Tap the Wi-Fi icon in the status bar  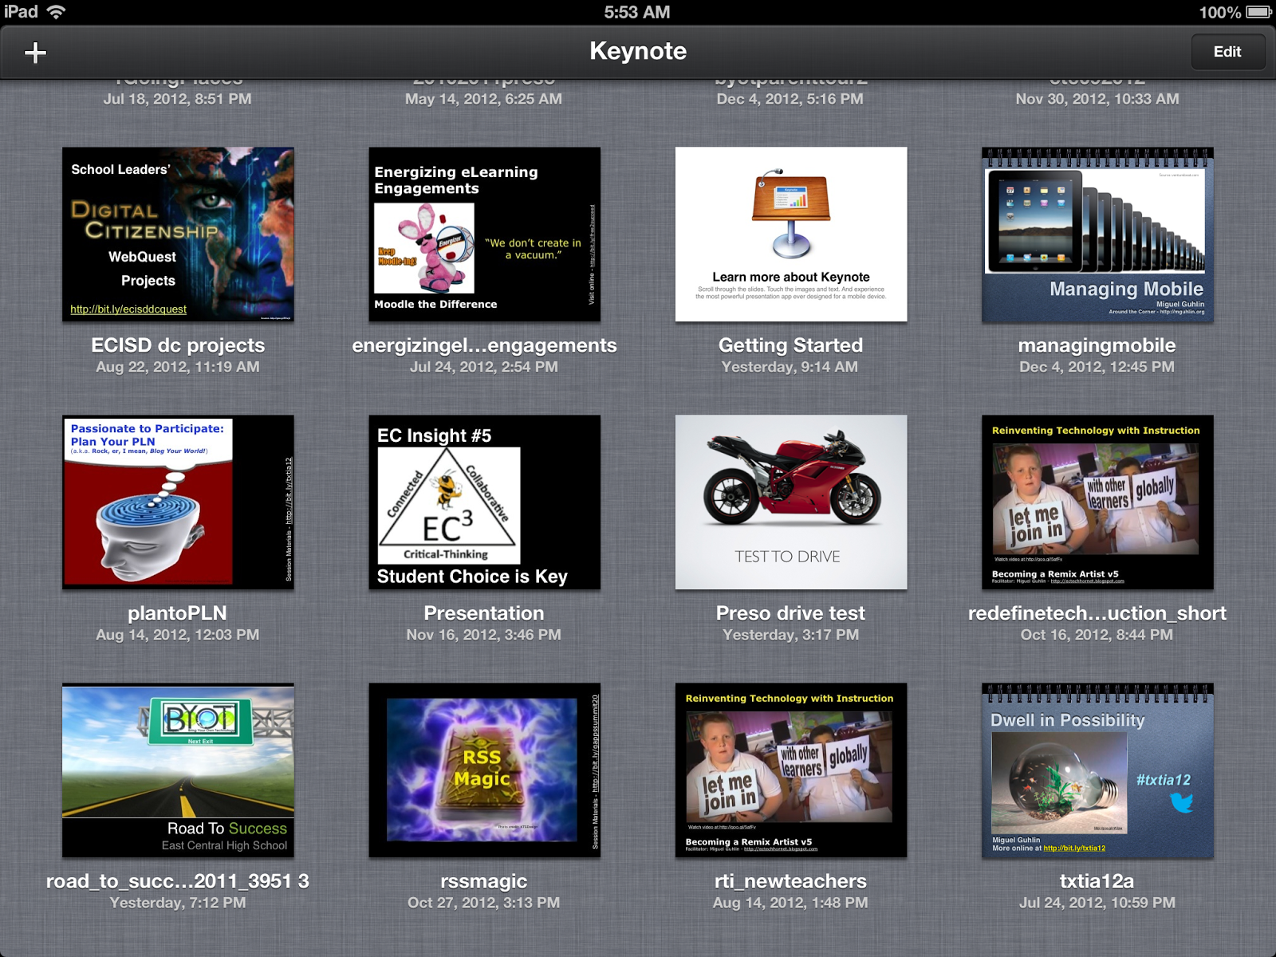coord(56,12)
